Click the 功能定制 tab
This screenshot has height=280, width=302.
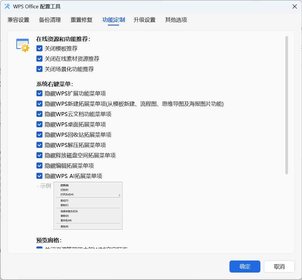point(114,20)
